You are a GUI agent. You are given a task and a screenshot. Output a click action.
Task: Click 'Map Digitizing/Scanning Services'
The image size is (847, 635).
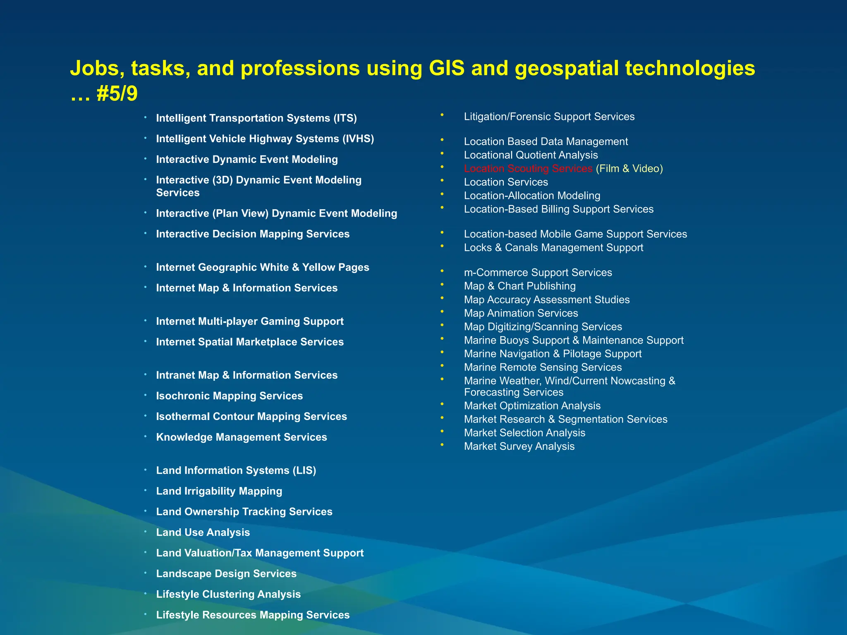click(543, 327)
